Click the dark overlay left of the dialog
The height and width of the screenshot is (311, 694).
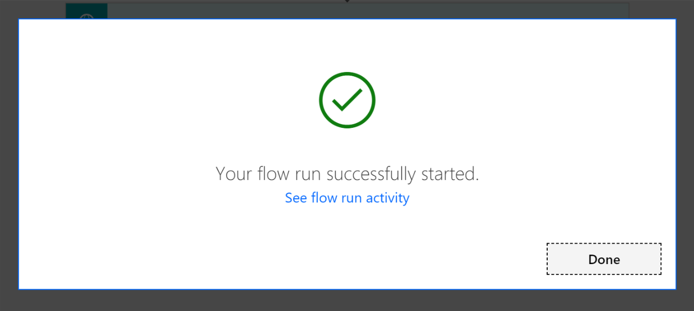coord(9,157)
